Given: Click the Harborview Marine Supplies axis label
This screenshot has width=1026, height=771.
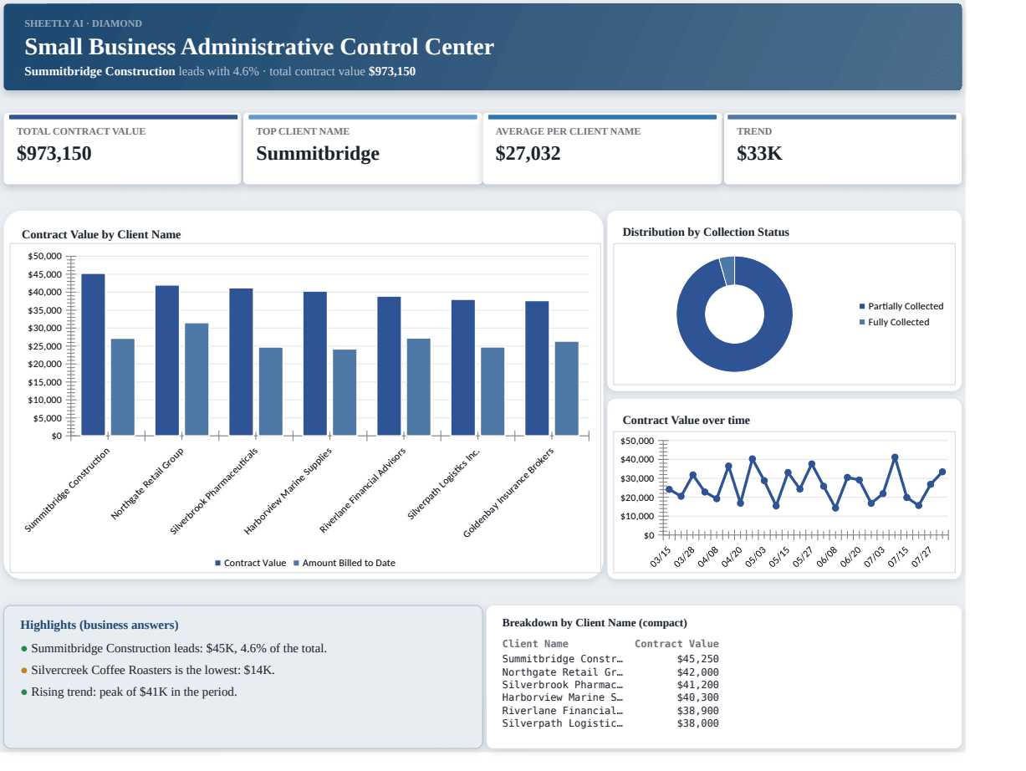Looking at the screenshot, I should click(288, 492).
